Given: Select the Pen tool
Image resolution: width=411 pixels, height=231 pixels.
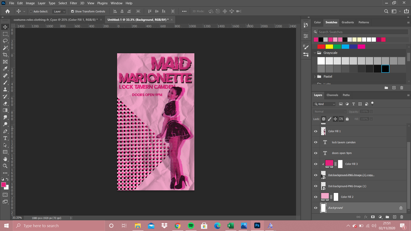Looking at the screenshot, I should [5, 131].
